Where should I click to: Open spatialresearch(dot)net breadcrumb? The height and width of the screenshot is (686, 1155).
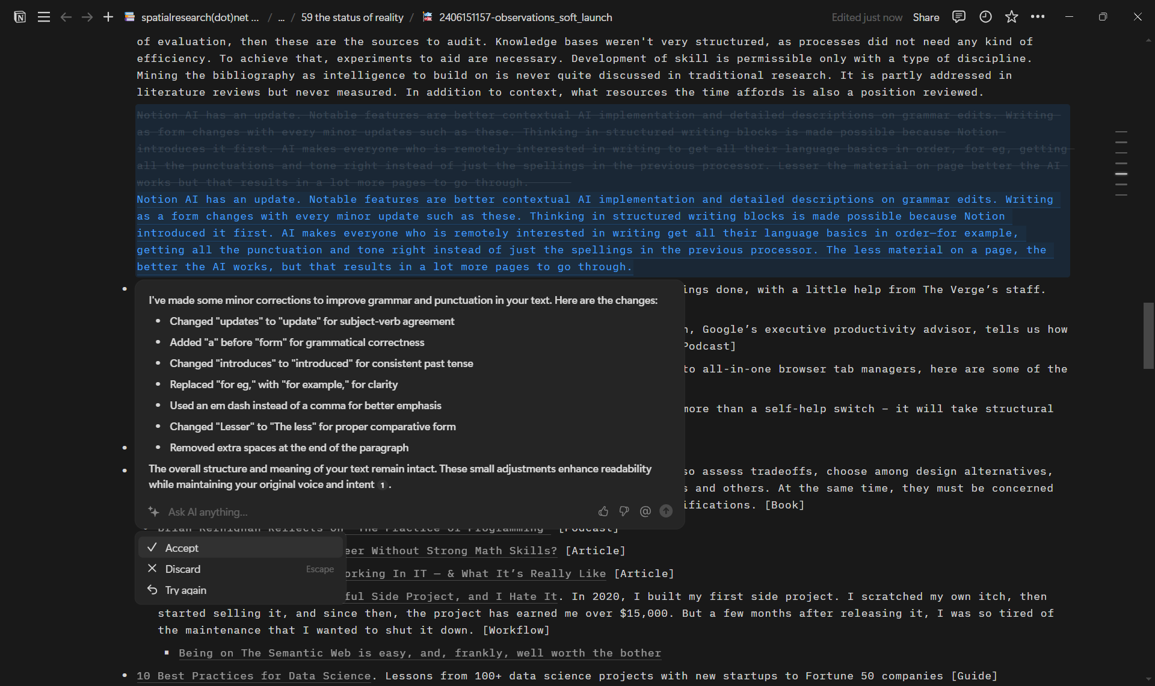click(x=192, y=17)
